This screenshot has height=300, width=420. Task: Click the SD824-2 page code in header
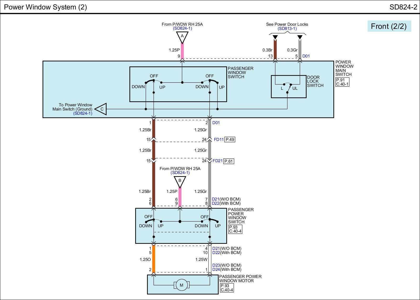[403, 7]
